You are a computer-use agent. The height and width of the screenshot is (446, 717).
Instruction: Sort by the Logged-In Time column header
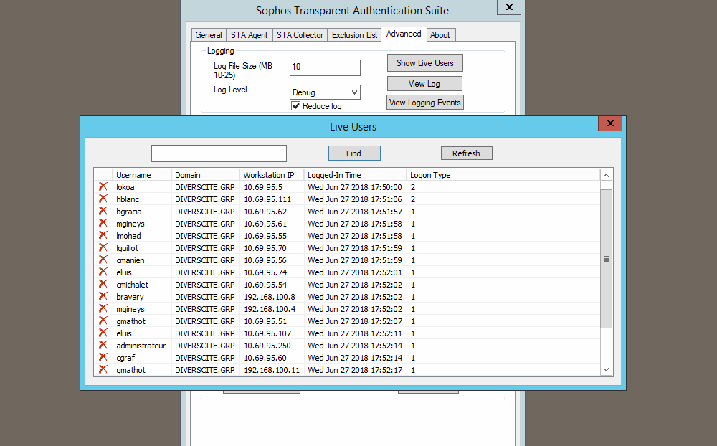tap(356, 175)
